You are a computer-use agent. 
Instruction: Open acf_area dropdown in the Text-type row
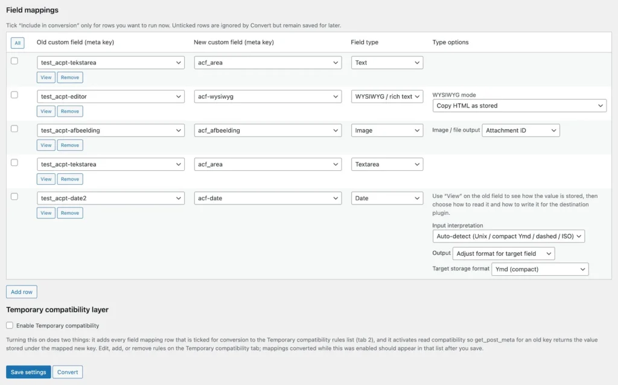point(267,63)
